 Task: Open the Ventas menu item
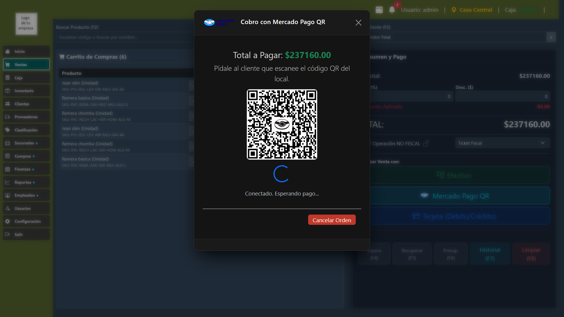click(x=26, y=65)
